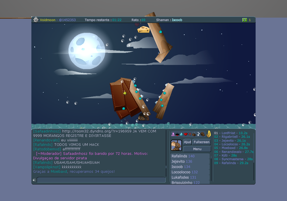Select shaman name Iscoob in the top bar
Image resolution: width=287 pixels, height=201 pixels.
pyautogui.click(x=177, y=20)
